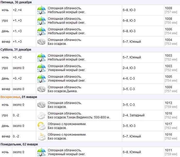Click the Sunday evening moon-and-cloud icon
The image size is (180, 157).
tap(41, 136)
